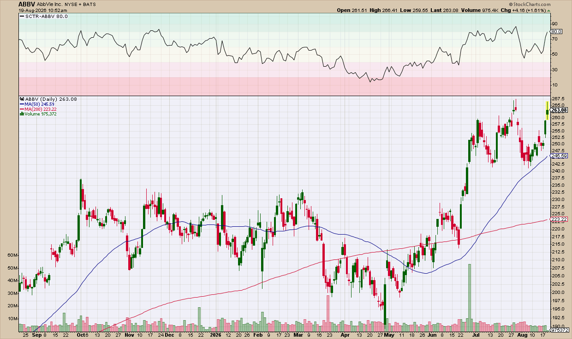Click the 210.0 price axis label

click(558, 260)
